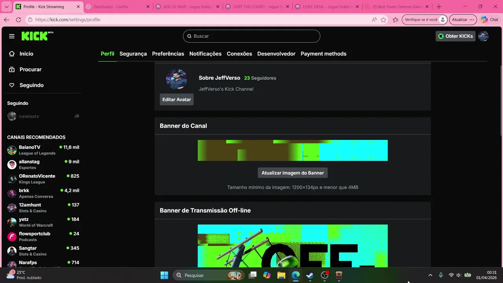
Task: Open the browser favorites list icon
Action: (395, 20)
